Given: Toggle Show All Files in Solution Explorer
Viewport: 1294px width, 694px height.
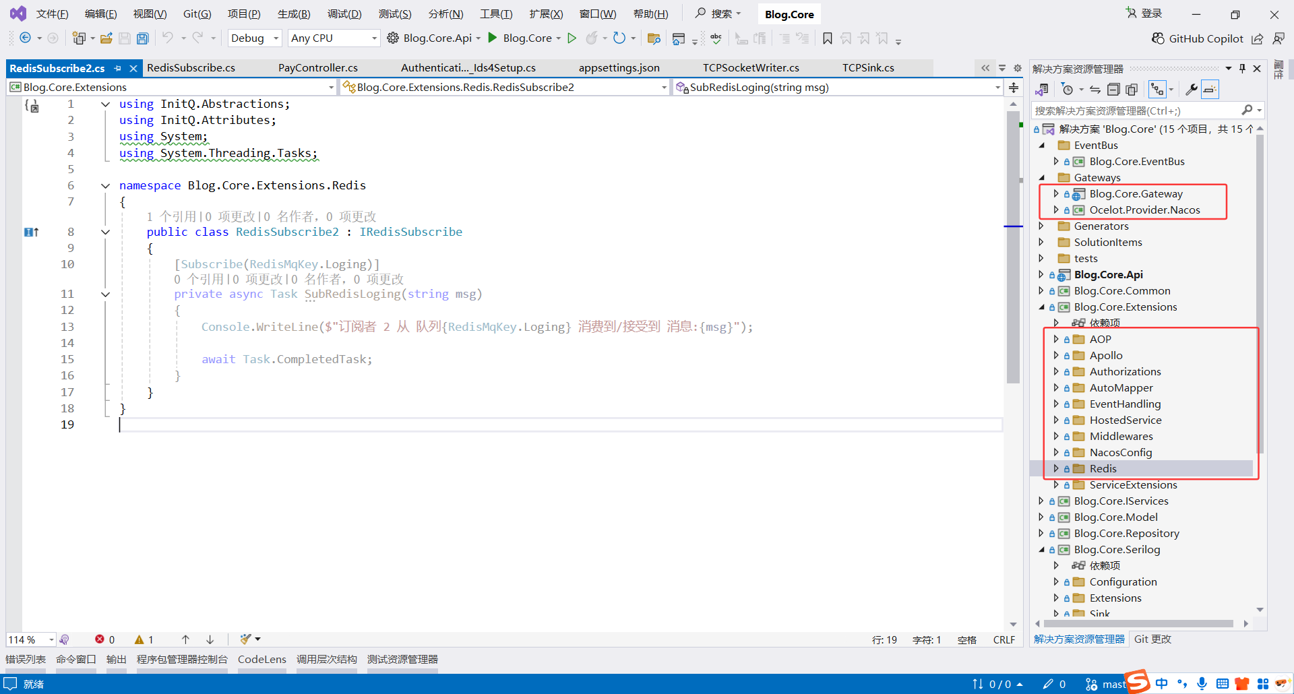Looking at the screenshot, I should [x=1132, y=89].
